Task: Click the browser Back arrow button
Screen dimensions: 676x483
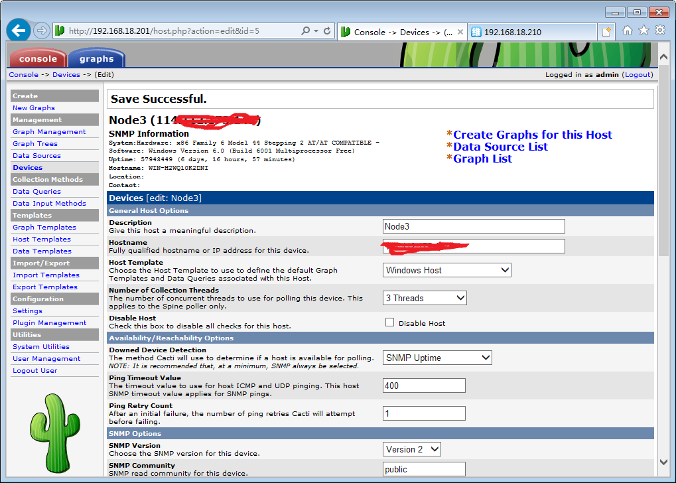Action: (x=18, y=31)
